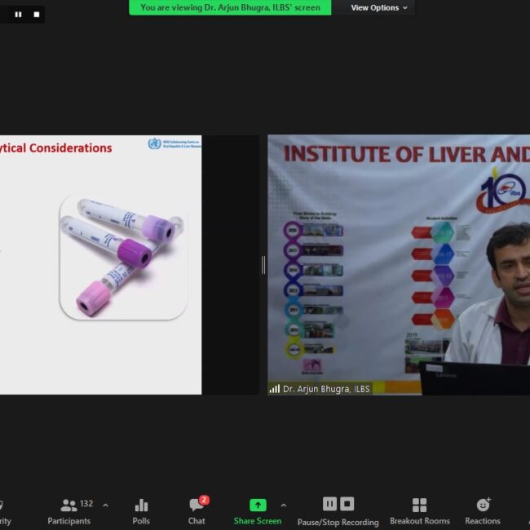Pause recording in the bottom toolbar
530x530 pixels.
pos(329,504)
